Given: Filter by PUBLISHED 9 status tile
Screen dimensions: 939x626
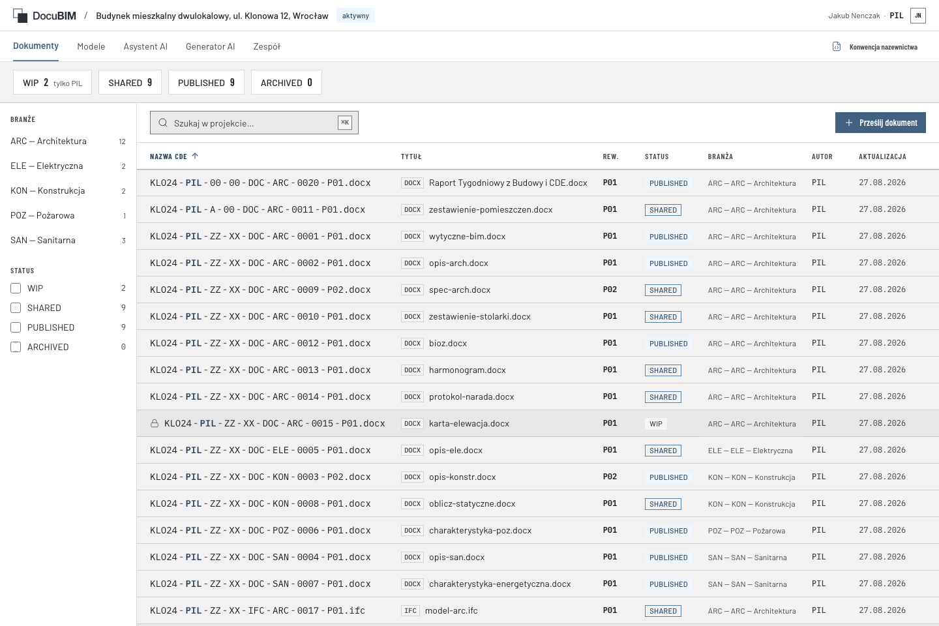Looking at the screenshot, I should click(x=206, y=82).
